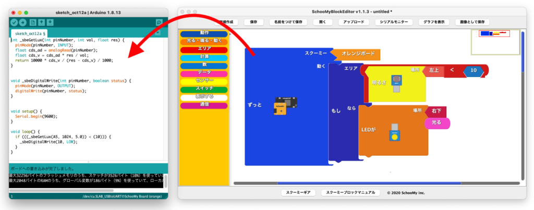The width and height of the screenshot is (534, 210).
Task: Select the スイッチ block category
Action: click(204, 89)
